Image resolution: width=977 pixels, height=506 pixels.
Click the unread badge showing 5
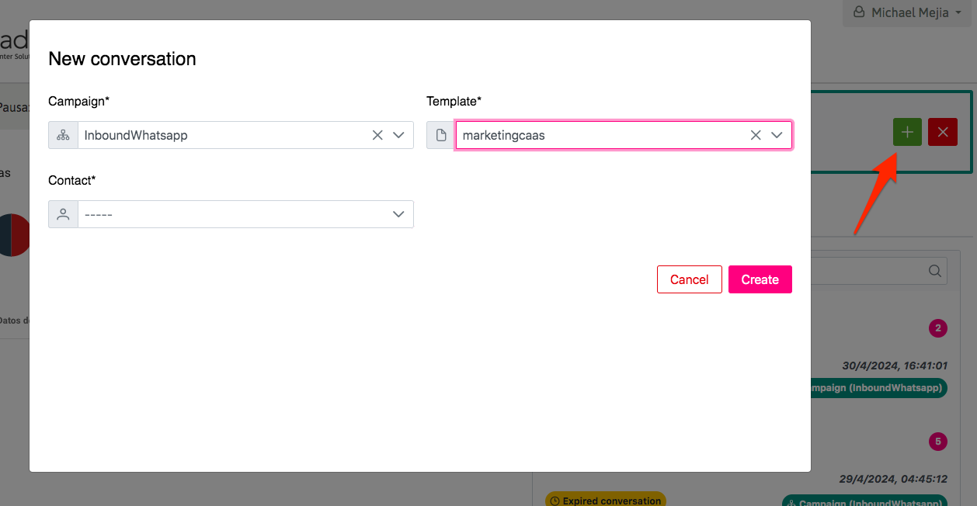pos(937,442)
